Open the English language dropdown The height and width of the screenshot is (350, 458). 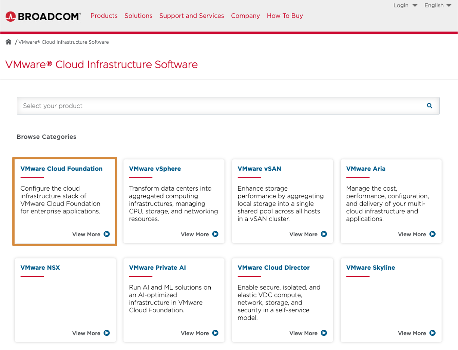point(438,5)
